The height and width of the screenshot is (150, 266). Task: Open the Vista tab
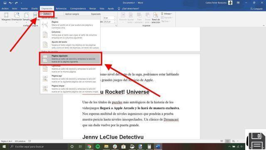pyautogui.click(x=102, y=8)
